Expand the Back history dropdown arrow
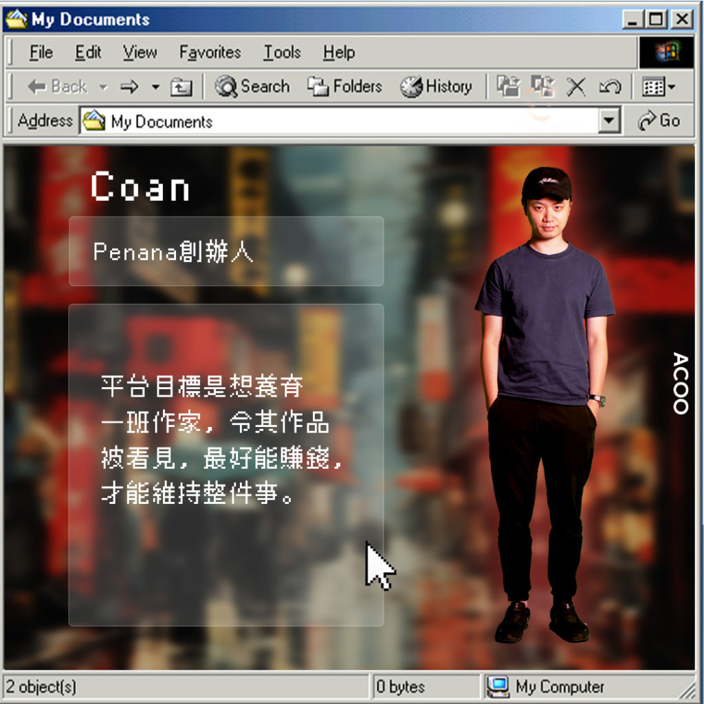The height and width of the screenshot is (704, 704). click(103, 87)
